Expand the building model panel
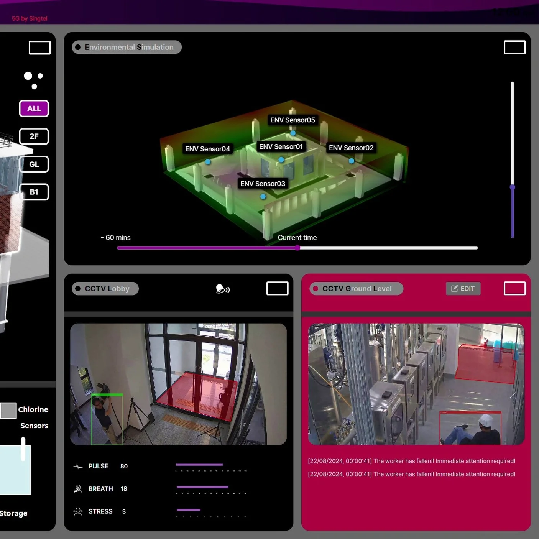 pos(39,48)
